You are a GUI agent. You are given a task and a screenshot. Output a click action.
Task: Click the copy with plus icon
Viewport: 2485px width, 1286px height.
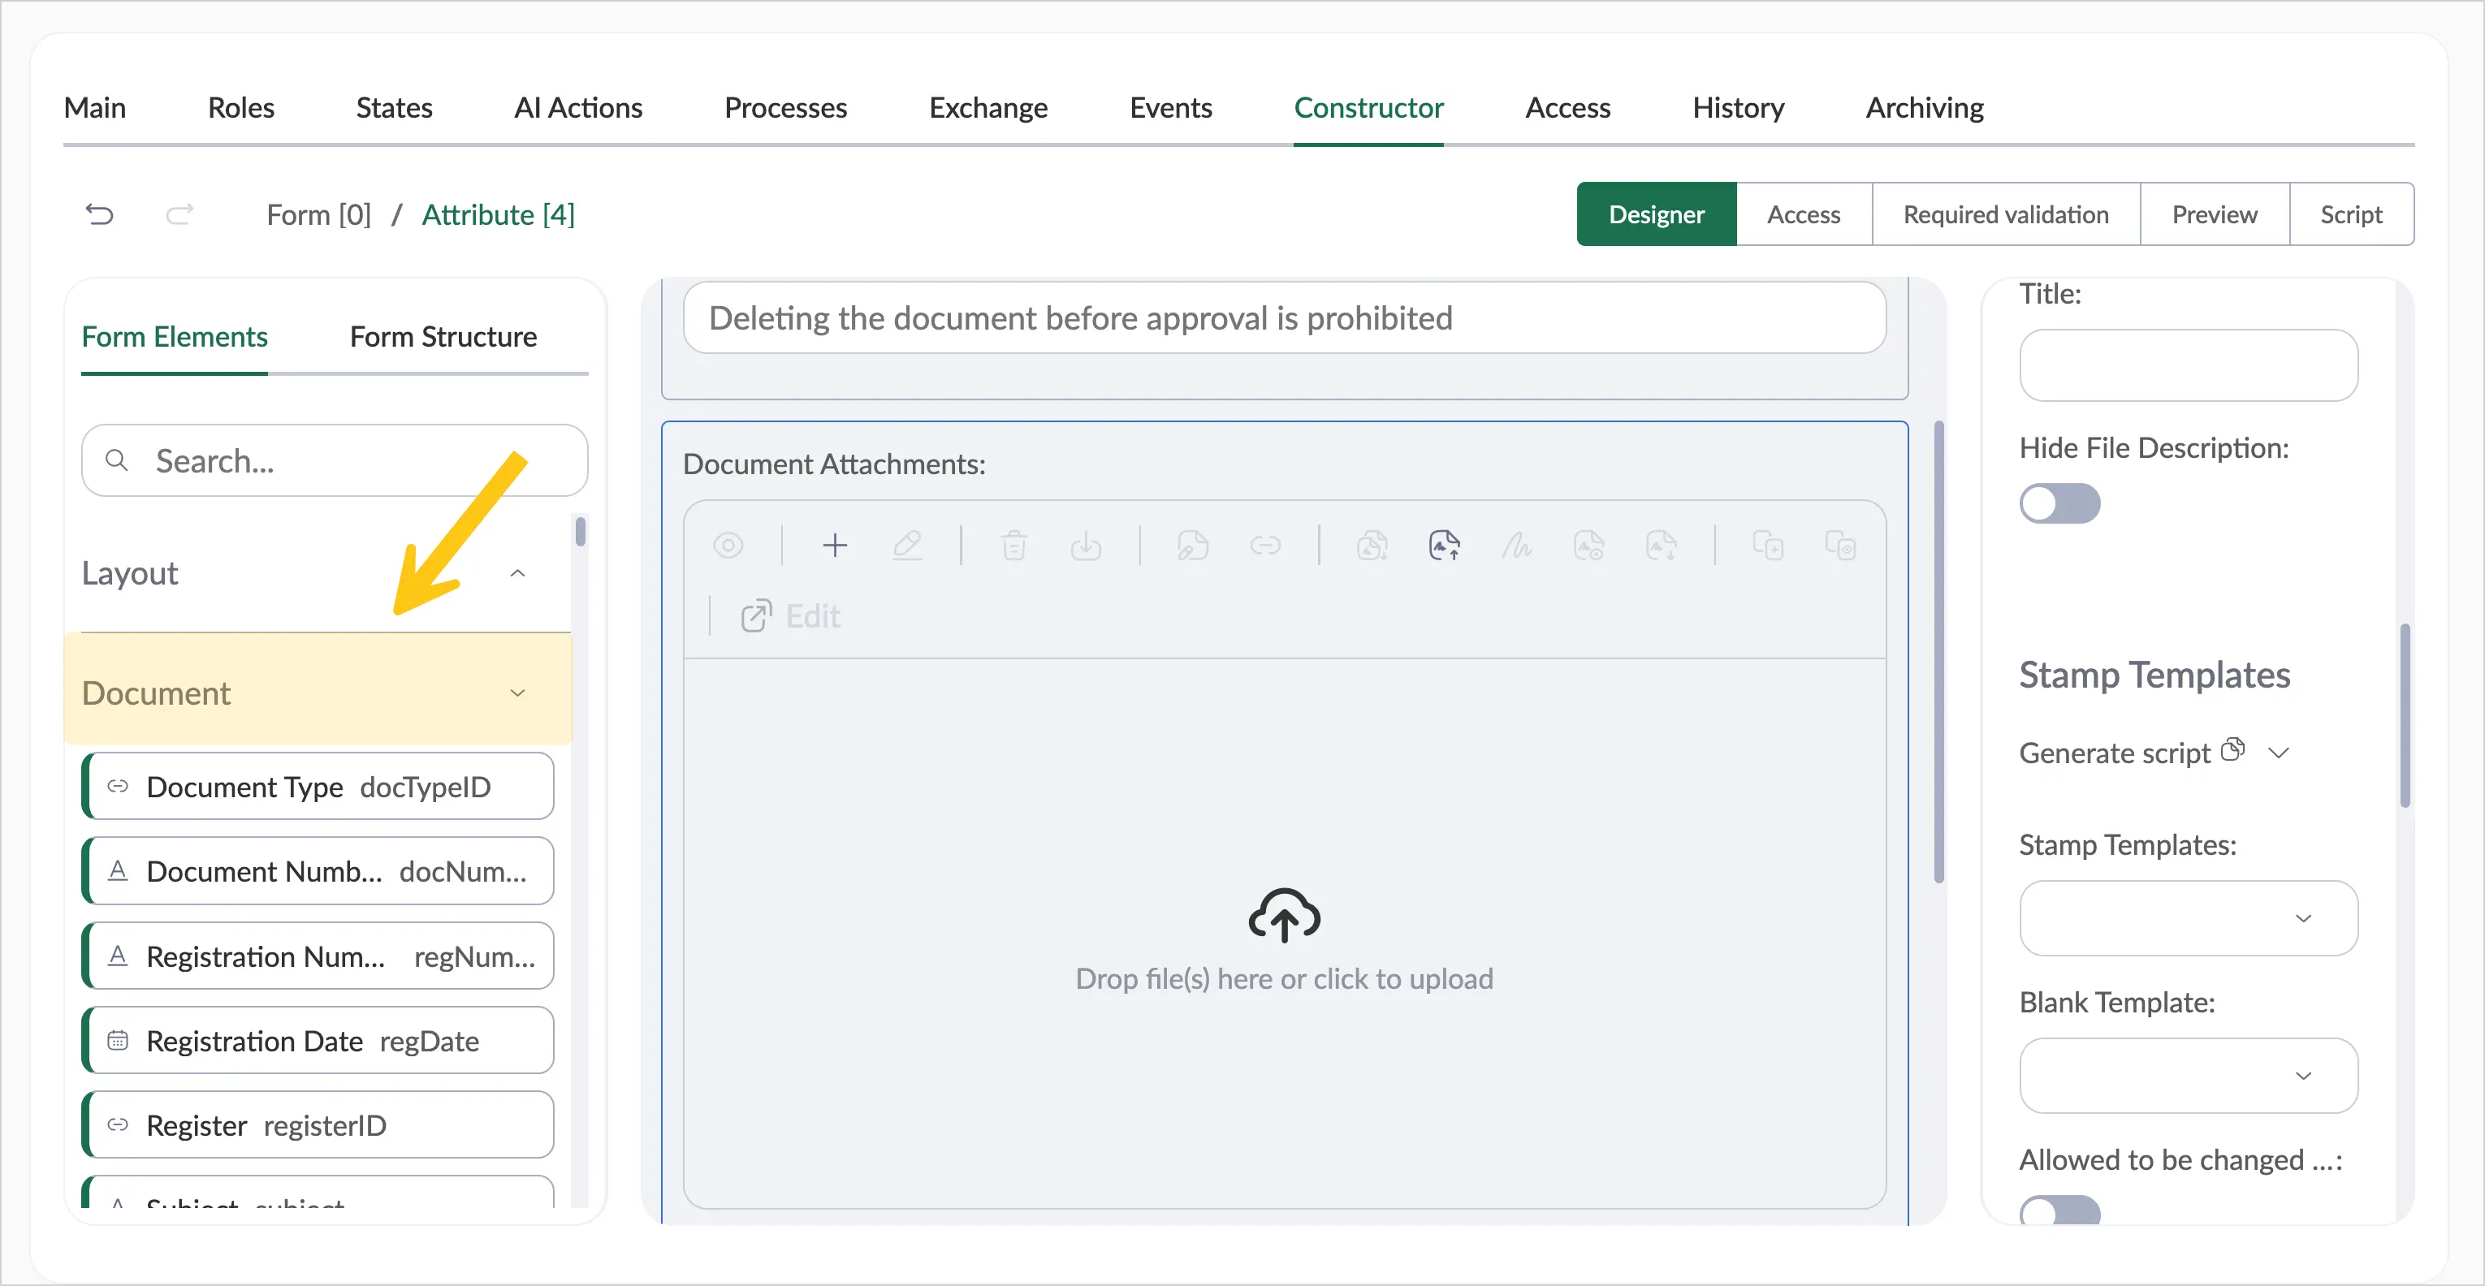pos(1768,546)
